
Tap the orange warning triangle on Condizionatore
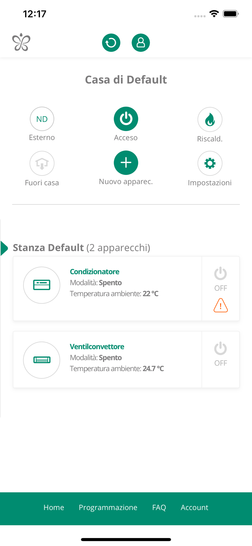pos(221,305)
